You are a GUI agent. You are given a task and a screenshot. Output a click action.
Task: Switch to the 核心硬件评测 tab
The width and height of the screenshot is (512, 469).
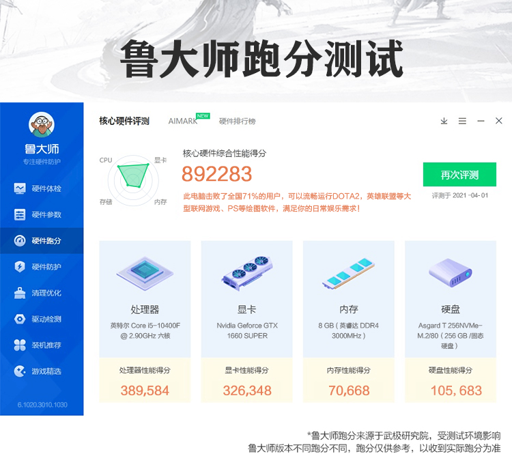click(x=124, y=121)
